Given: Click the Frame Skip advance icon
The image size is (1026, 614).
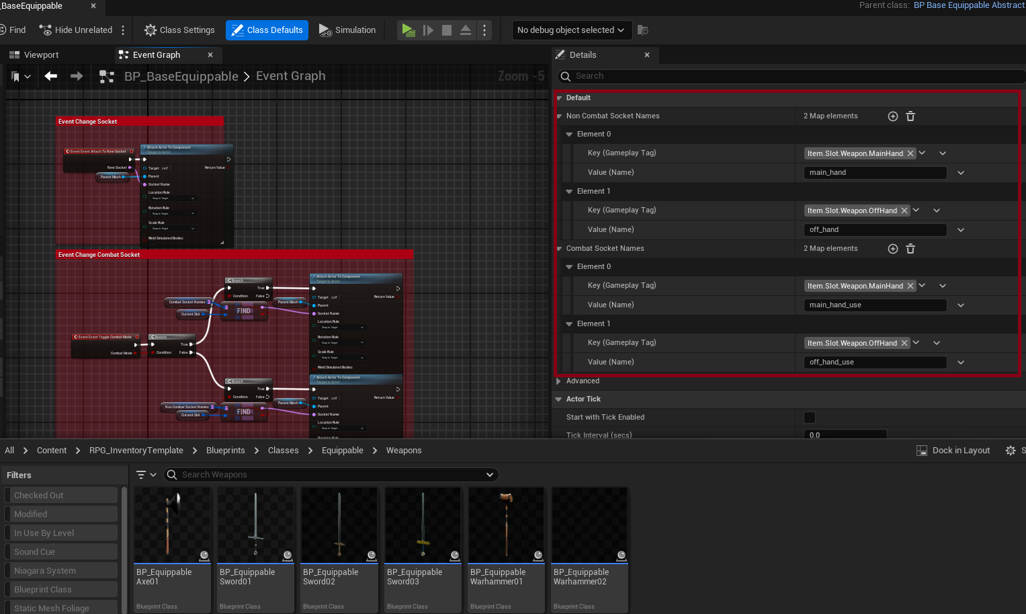Looking at the screenshot, I should (x=428, y=30).
